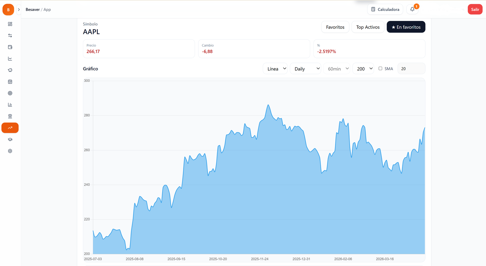Screen dimensions: 486x266
Task: Click the red Salir button
Action: coord(475,9)
